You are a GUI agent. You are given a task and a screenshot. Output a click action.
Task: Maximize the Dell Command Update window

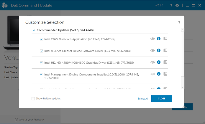(x=193, y=5)
